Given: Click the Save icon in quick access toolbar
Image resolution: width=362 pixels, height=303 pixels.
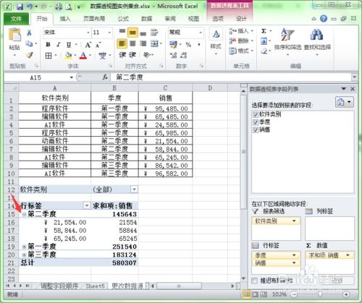Looking at the screenshot, I should coord(20,7).
